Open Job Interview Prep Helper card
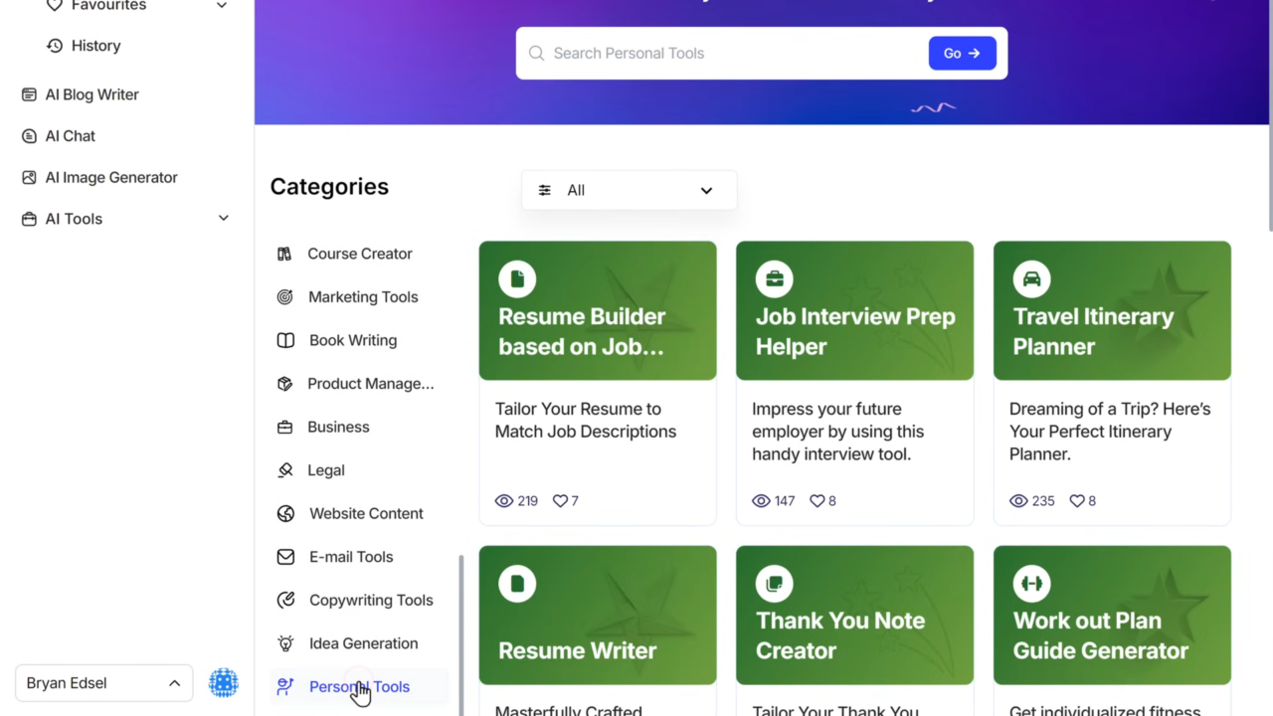Image resolution: width=1273 pixels, height=716 pixels. click(854, 383)
